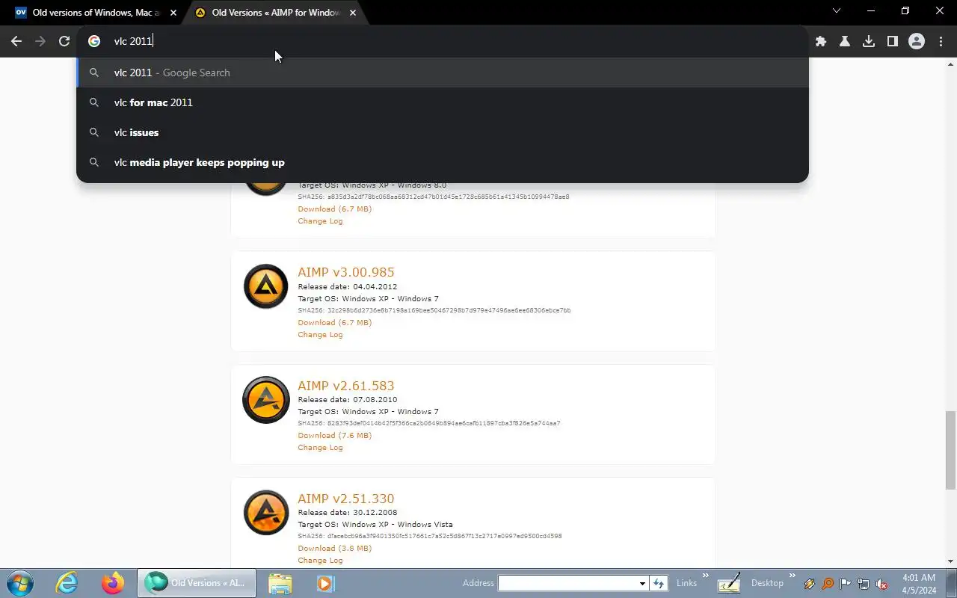This screenshot has height=598, width=957.
Task: Select the Old Versions « AI... taskbar button
Action: pyautogui.click(x=196, y=583)
